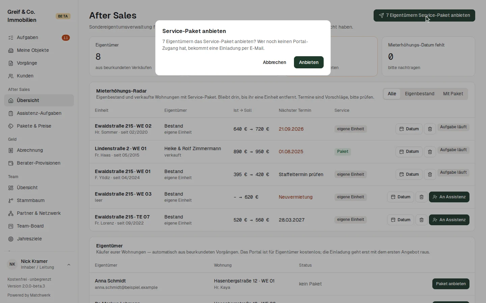Click Datum for Ewaldstraße 215 · TE 07
The image size is (486, 303).
tap(400, 220)
